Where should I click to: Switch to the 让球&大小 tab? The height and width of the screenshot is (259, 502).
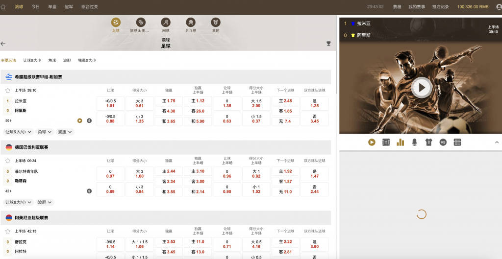32,60
